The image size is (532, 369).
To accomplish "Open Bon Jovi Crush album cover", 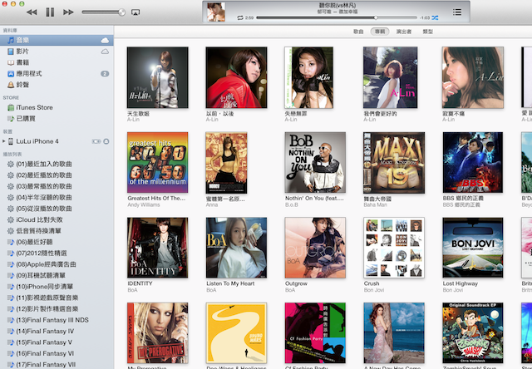I will point(394,248).
